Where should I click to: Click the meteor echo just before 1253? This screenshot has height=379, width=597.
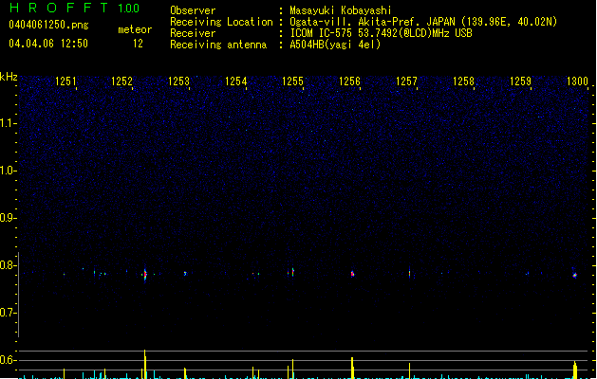(x=185, y=273)
